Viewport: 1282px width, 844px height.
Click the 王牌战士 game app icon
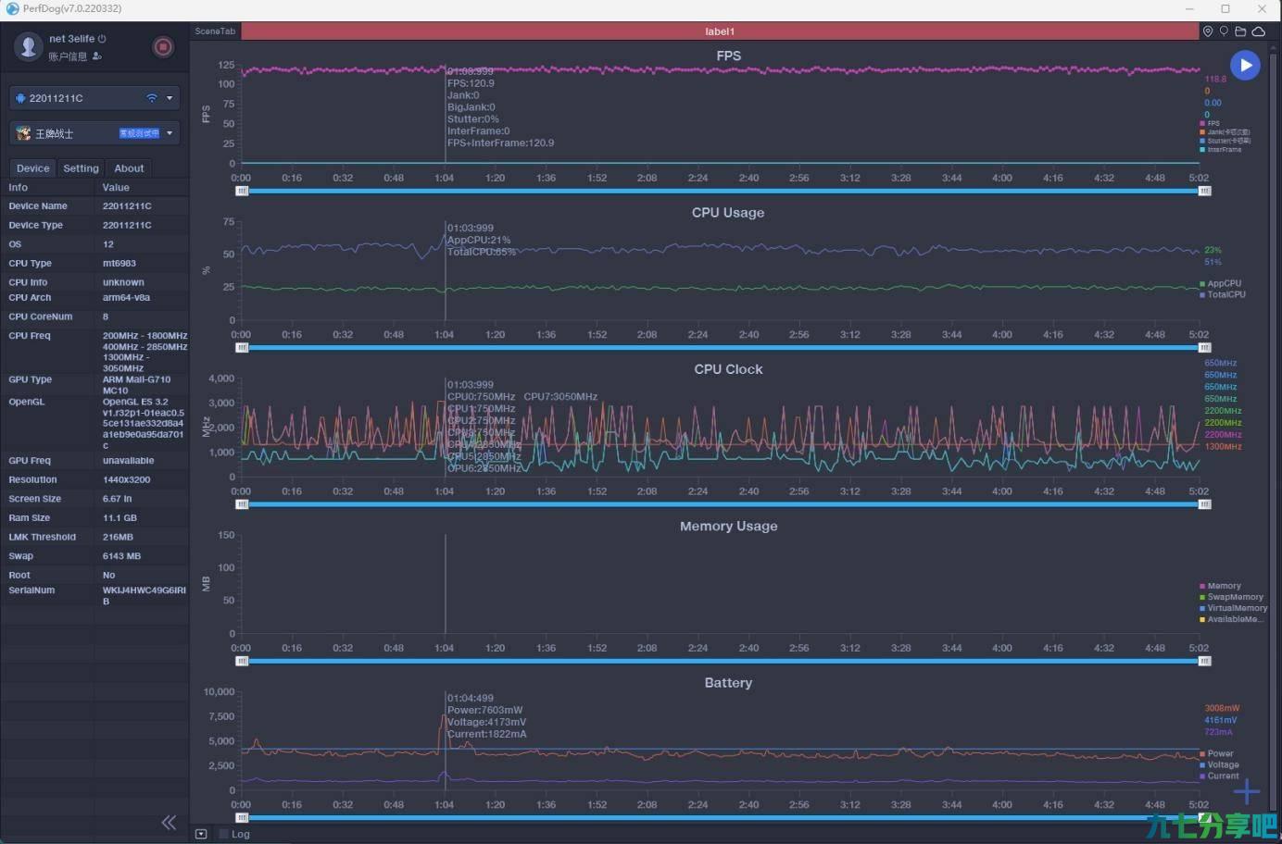[23, 133]
